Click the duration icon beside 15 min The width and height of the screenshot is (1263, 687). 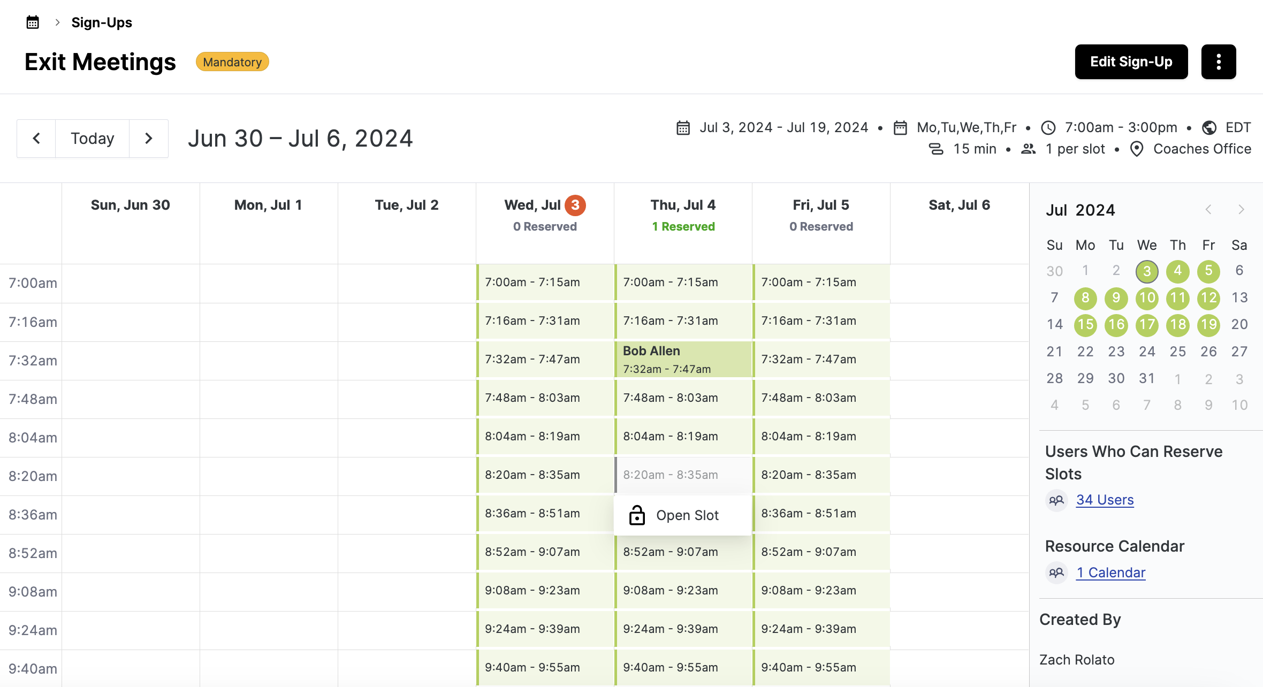(936, 149)
